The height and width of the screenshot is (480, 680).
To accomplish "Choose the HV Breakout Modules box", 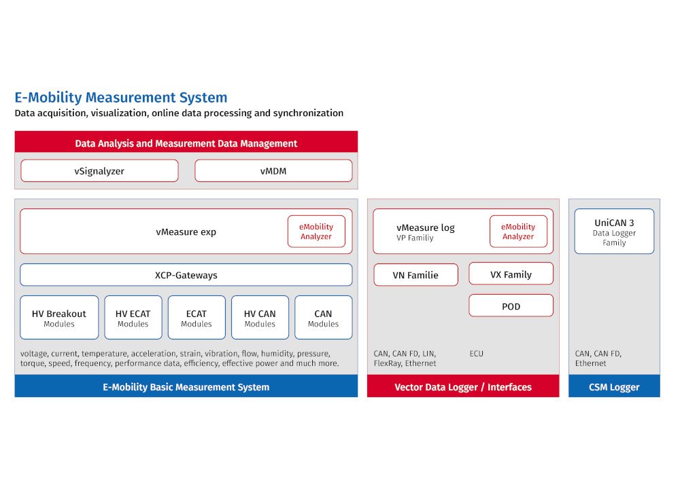I will [x=59, y=318].
